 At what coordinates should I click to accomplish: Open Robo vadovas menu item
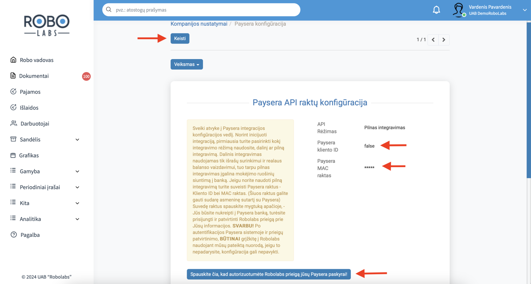(37, 60)
